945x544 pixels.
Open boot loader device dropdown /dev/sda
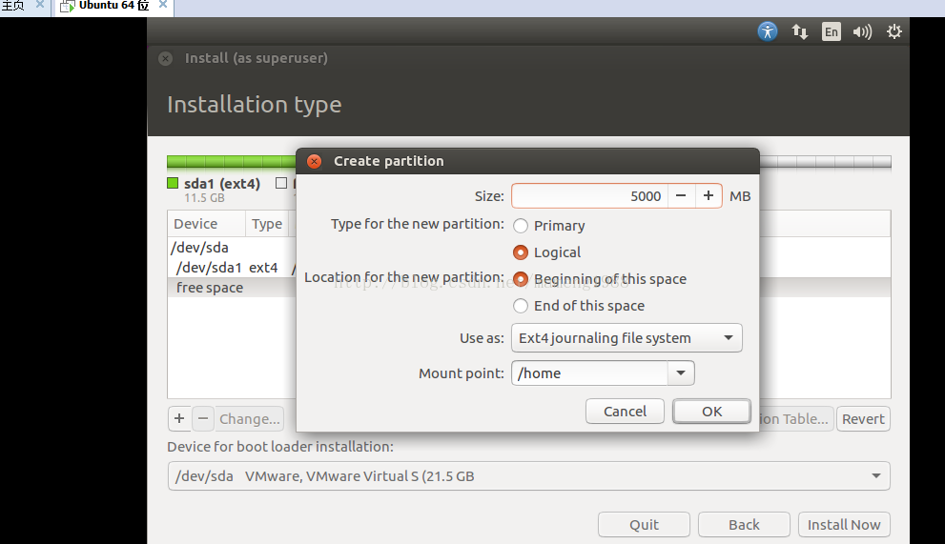point(528,476)
